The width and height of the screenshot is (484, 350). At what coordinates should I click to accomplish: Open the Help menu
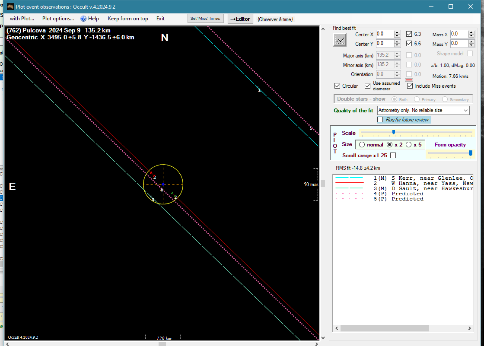(93, 19)
